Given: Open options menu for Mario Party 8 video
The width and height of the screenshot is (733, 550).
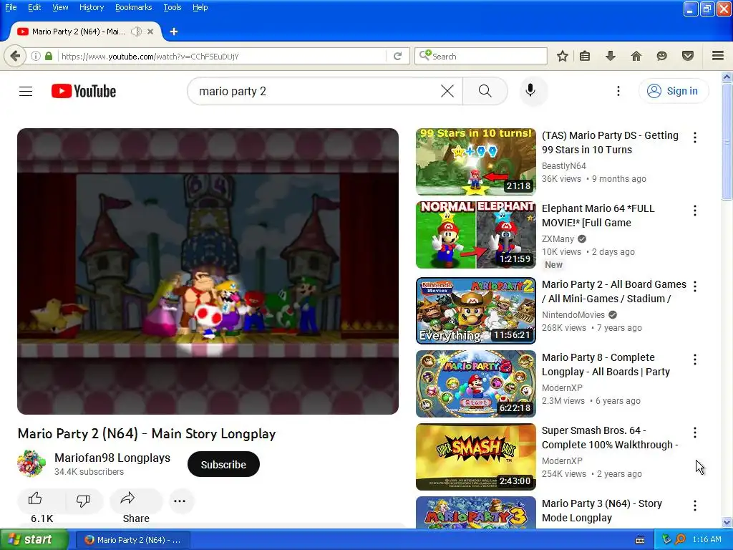Looking at the screenshot, I should 695,360.
